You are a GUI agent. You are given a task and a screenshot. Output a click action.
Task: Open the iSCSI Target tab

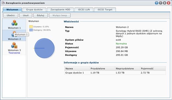click(105, 10)
